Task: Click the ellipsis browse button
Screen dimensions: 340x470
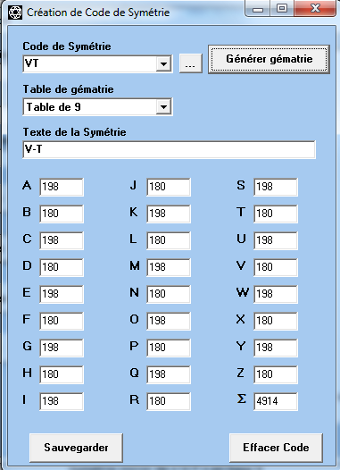Action: [x=191, y=63]
